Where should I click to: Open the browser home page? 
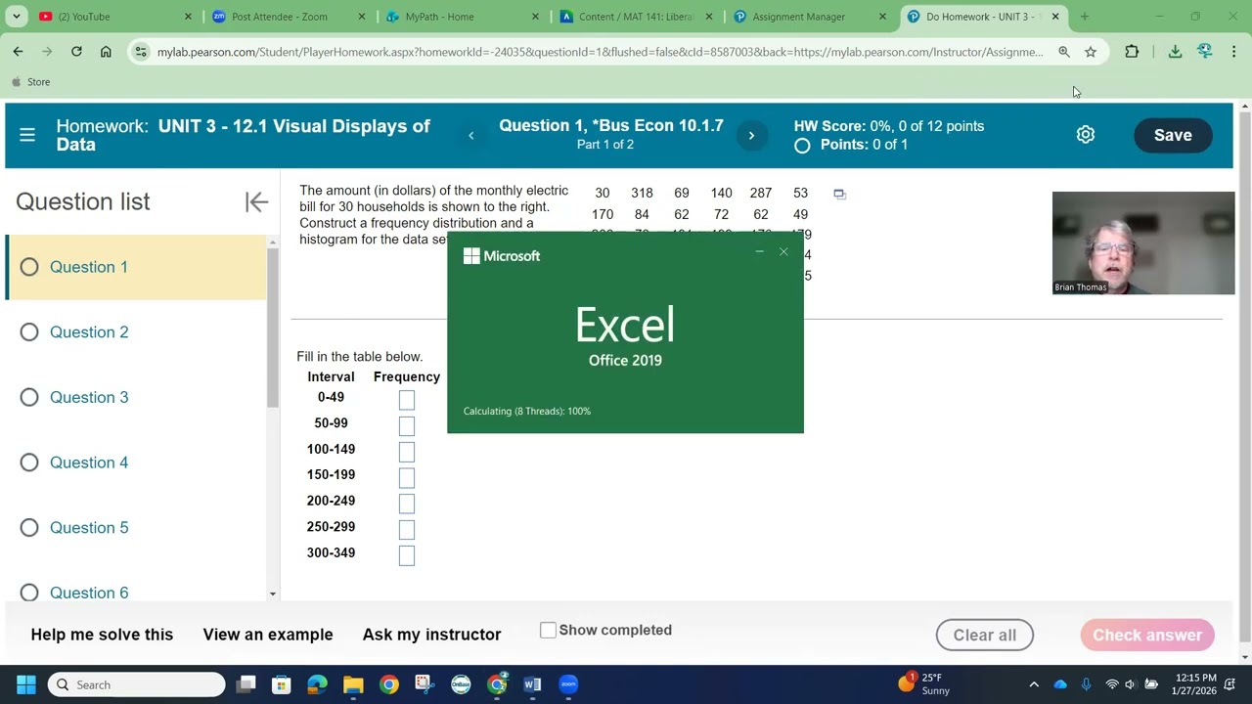(x=106, y=52)
